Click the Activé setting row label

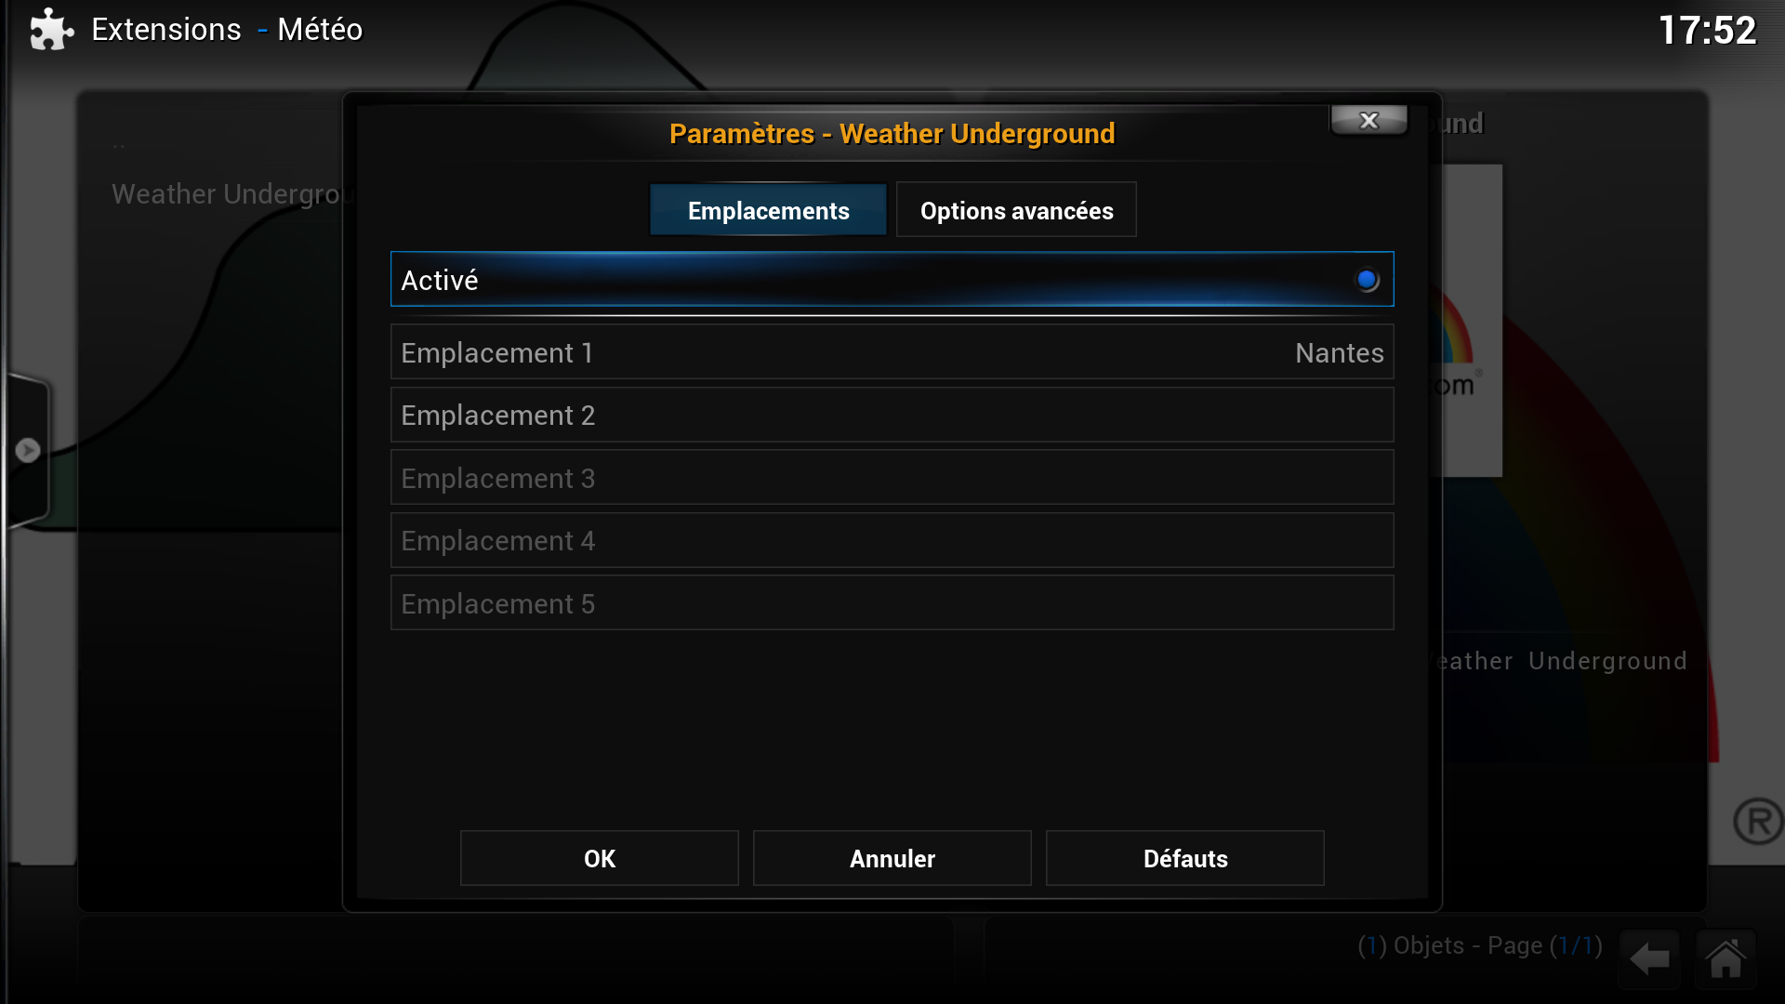click(x=440, y=280)
